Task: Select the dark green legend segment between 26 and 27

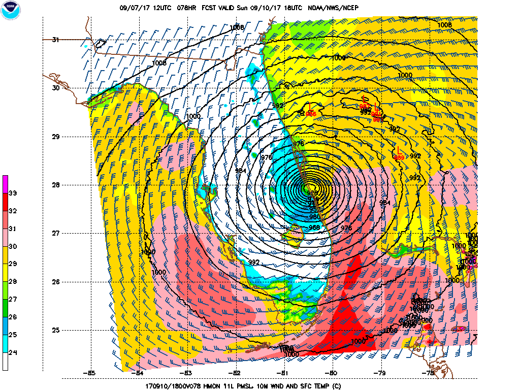Action: pos(5,308)
